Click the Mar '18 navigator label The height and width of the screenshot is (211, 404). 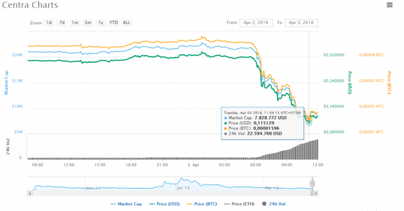[x=272, y=188]
